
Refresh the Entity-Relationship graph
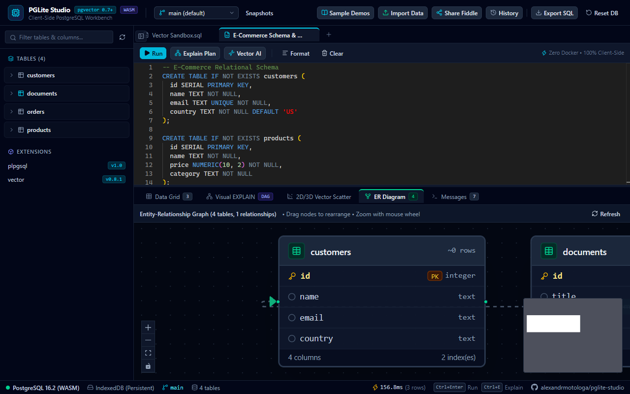click(606, 214)
